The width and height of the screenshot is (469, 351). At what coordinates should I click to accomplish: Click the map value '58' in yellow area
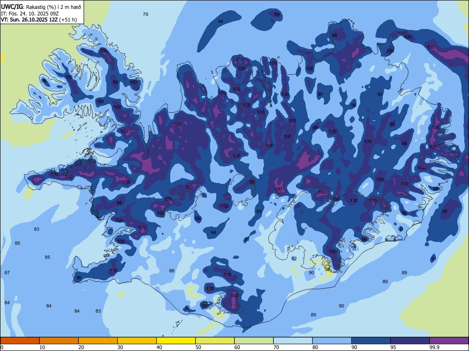[x=327, y=269]
